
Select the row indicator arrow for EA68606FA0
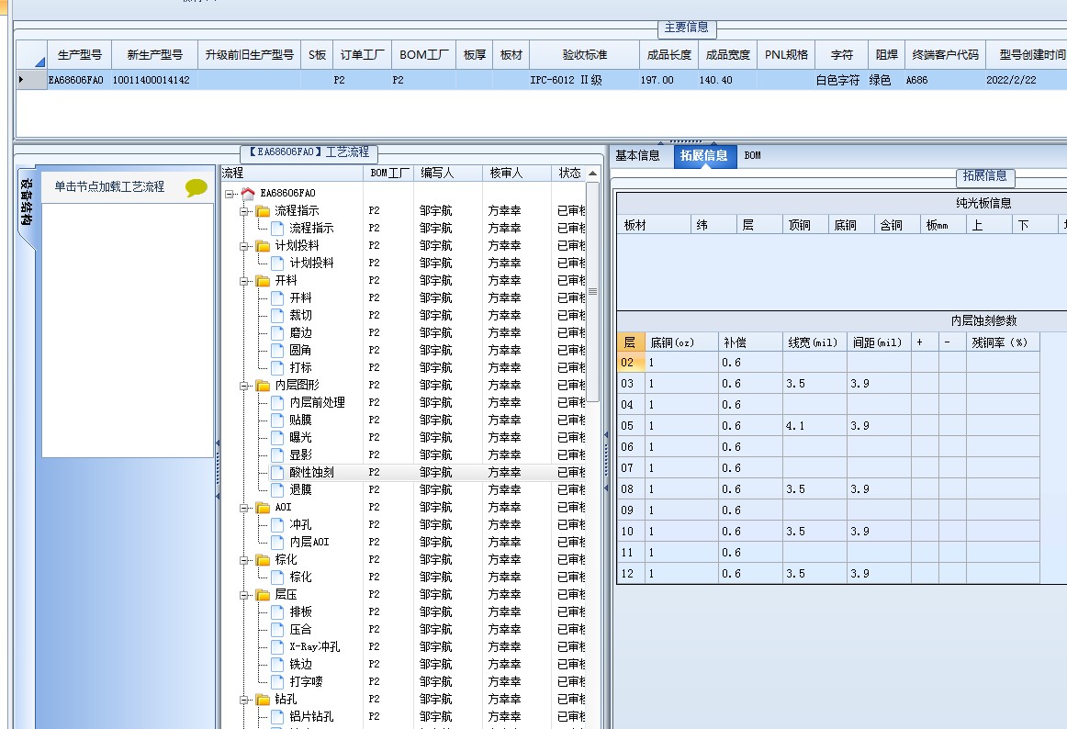(22, 80)
